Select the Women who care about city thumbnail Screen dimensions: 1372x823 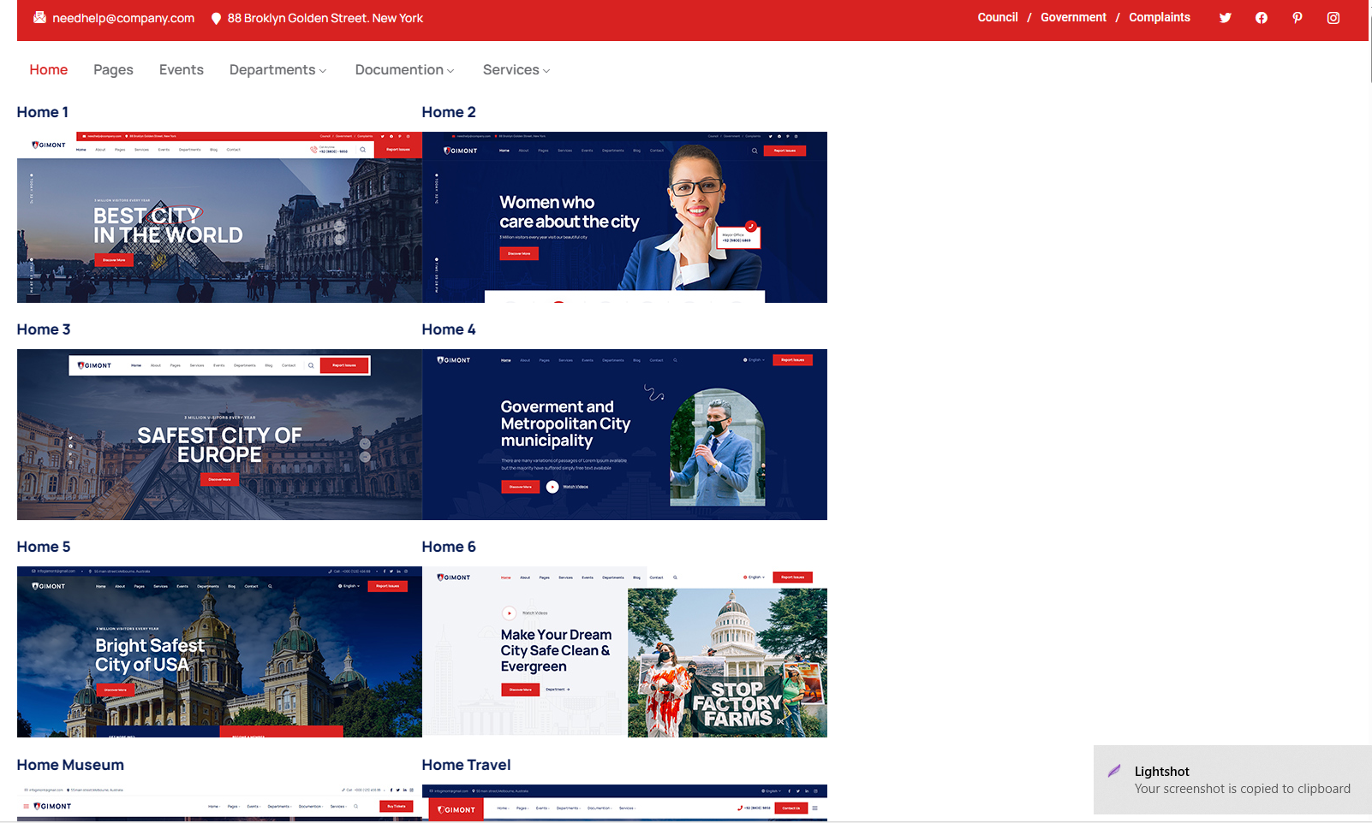624,217
